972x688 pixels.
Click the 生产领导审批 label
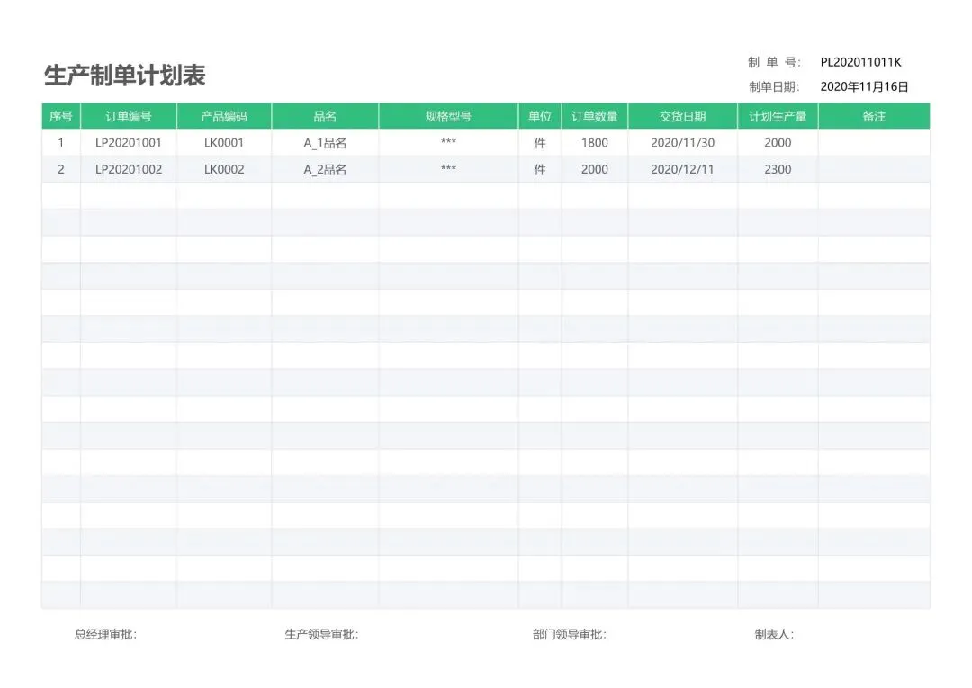[321, 634]
